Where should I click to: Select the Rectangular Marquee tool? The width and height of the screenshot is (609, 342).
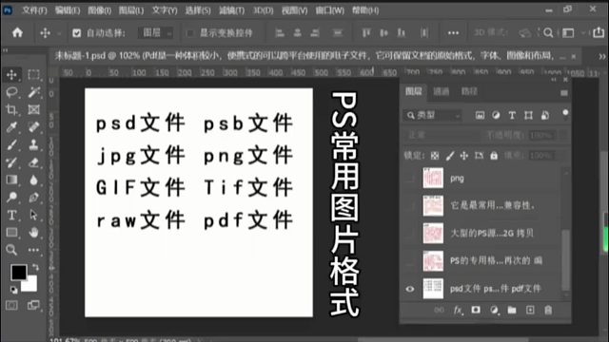[x=34, y=74]
